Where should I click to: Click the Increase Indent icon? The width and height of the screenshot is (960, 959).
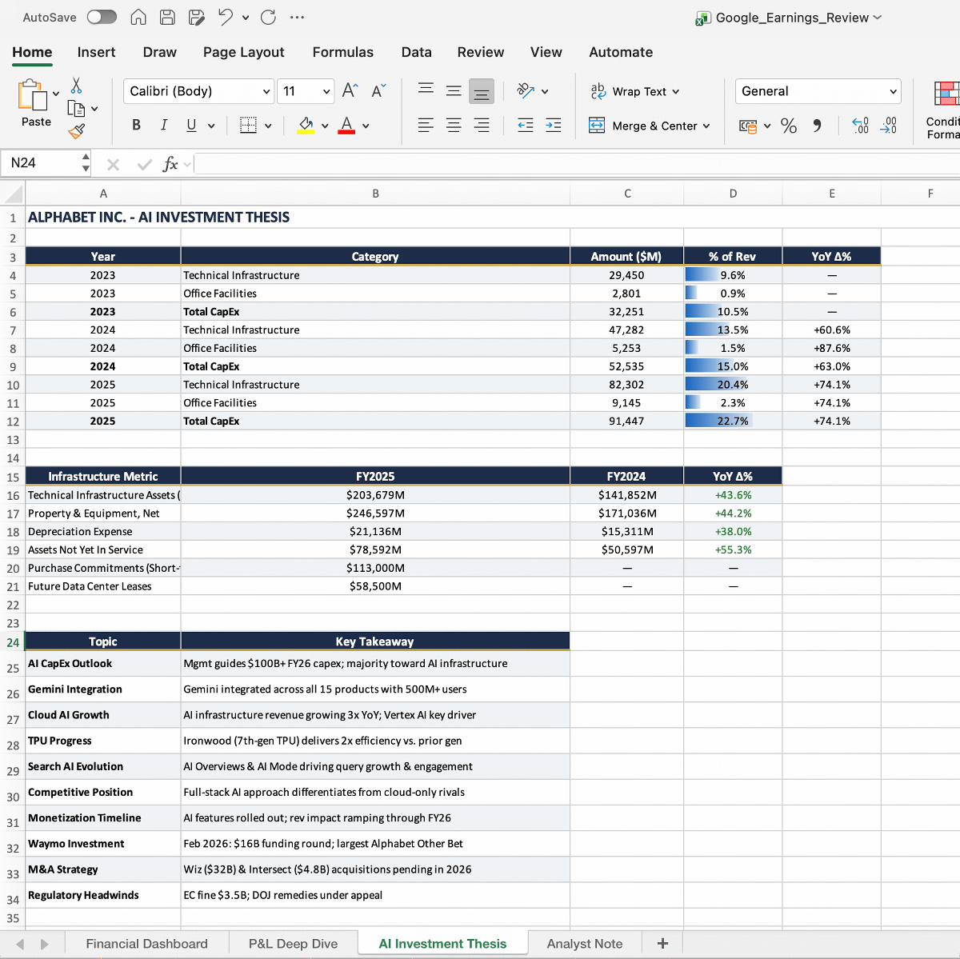pos(553,126)
